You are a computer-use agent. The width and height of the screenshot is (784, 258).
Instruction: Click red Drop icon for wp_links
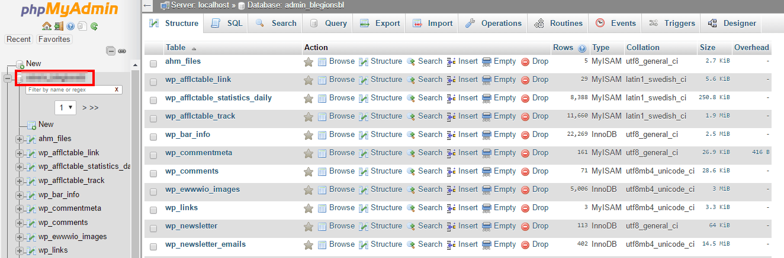pyautogui.click(x=525, y=208)
